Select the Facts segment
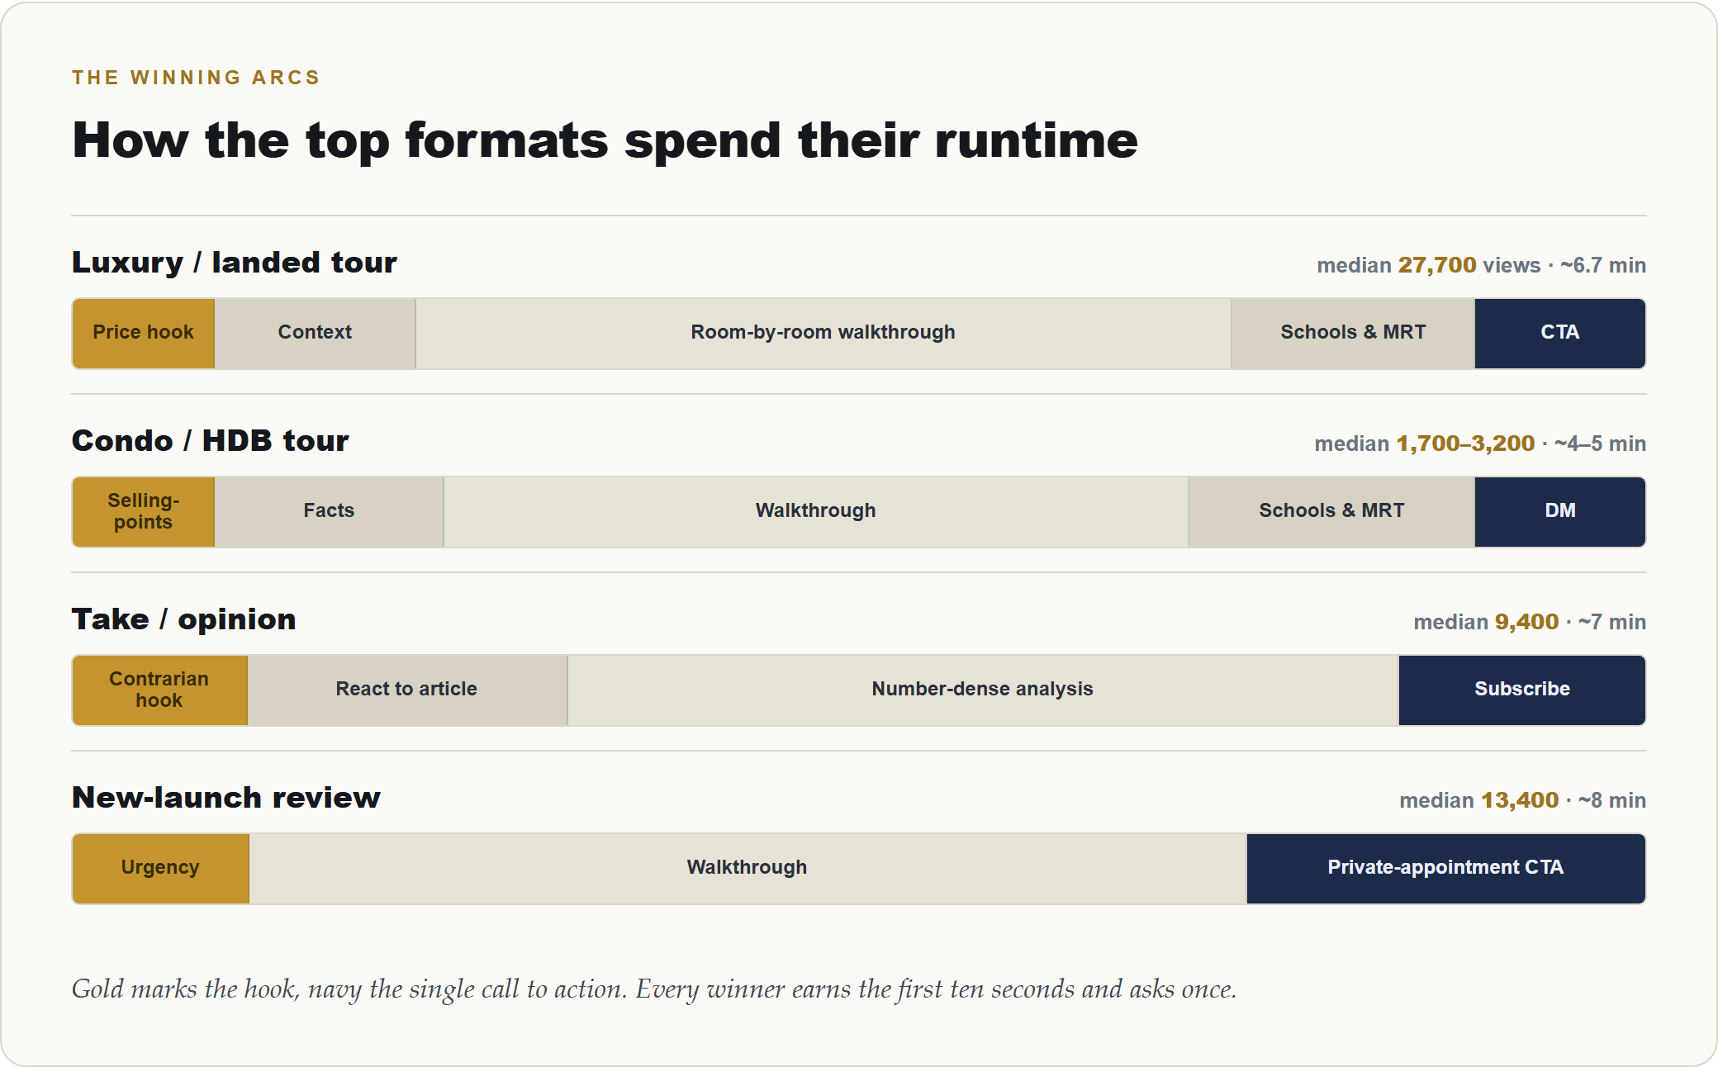 click(329, 511)
